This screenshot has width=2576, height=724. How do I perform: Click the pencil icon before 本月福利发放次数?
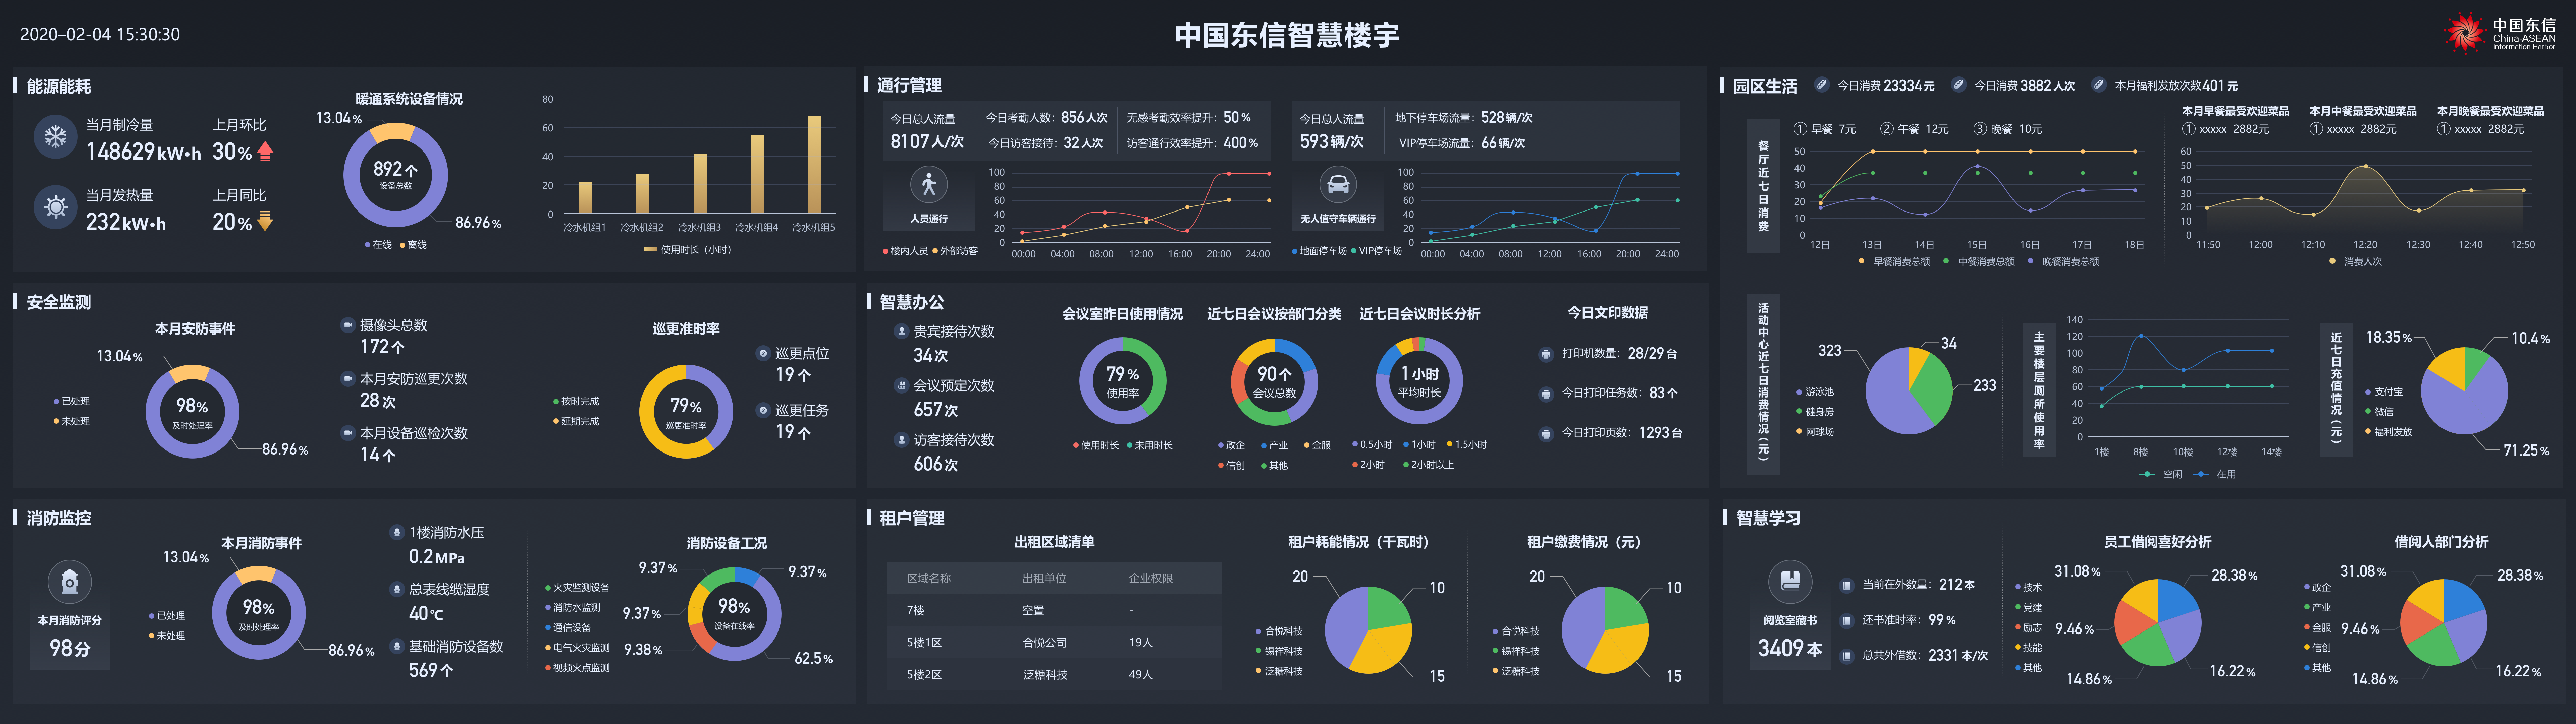[x=2099, y=85]
